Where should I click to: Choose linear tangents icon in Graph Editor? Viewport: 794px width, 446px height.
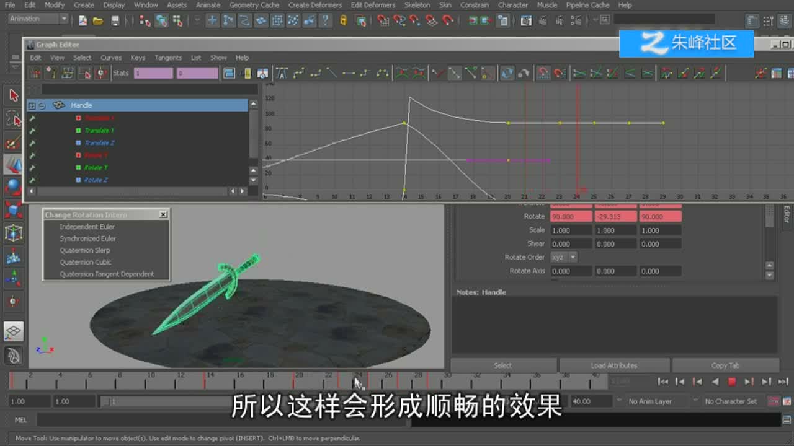pyautogui.click(x=332, y=73)
